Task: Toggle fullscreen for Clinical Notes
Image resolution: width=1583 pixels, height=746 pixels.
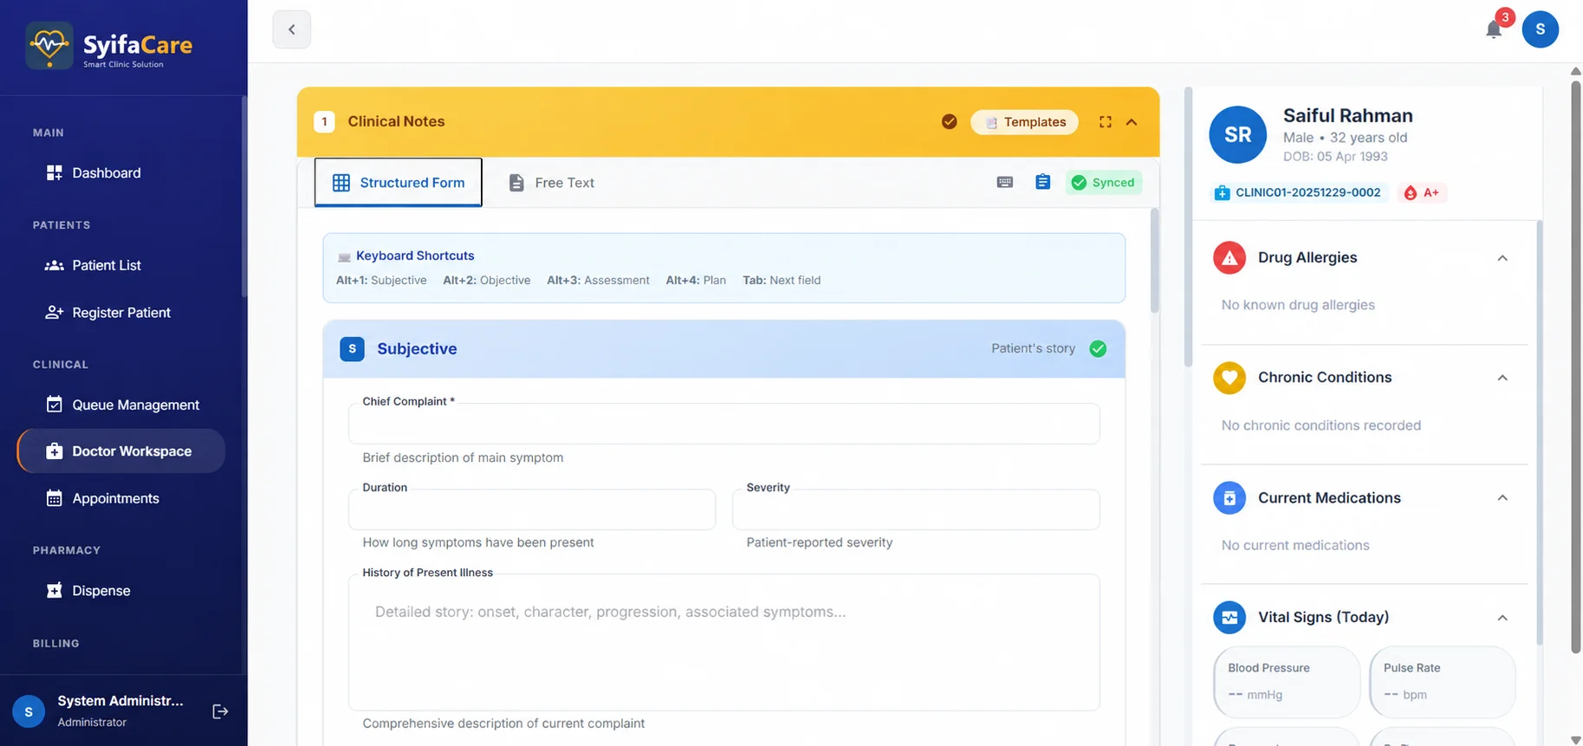Action: (x=1105, y=122)
